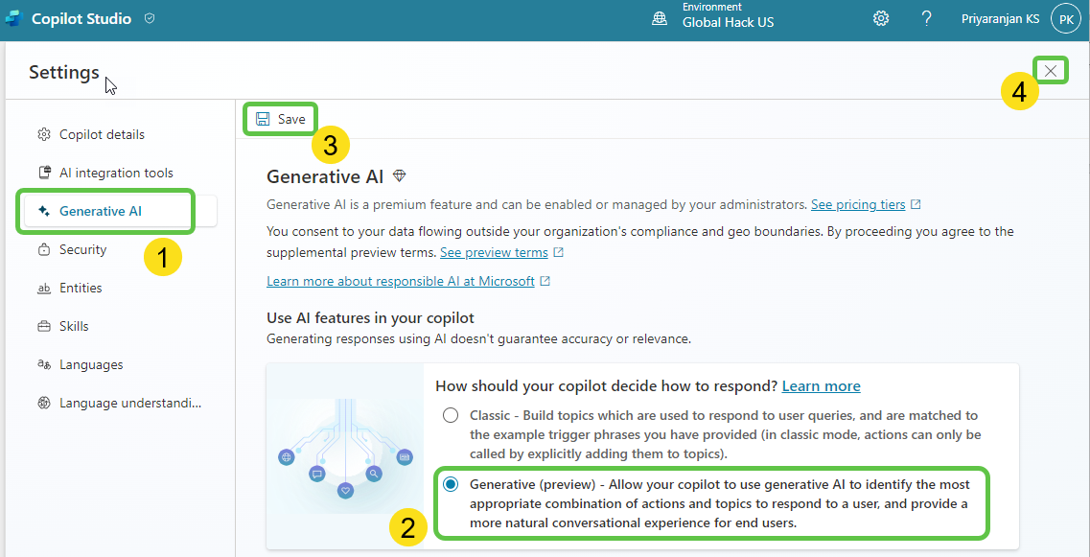The width and height of the screenshot is (1090, 557).
Task: Choose the Generative (preview) option
Action: [450, 485]
